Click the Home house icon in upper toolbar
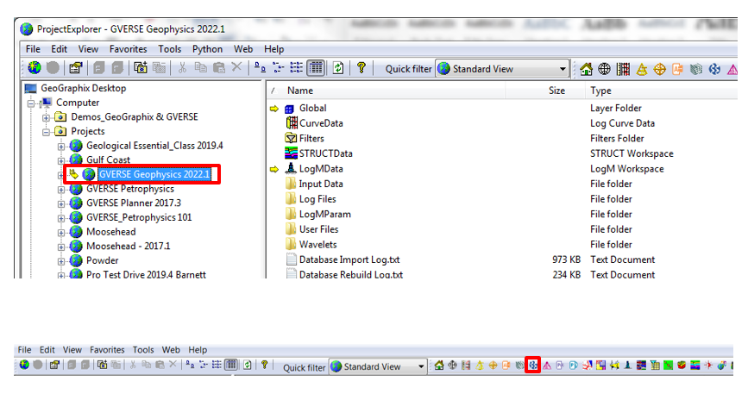 (x=587, y=69)
